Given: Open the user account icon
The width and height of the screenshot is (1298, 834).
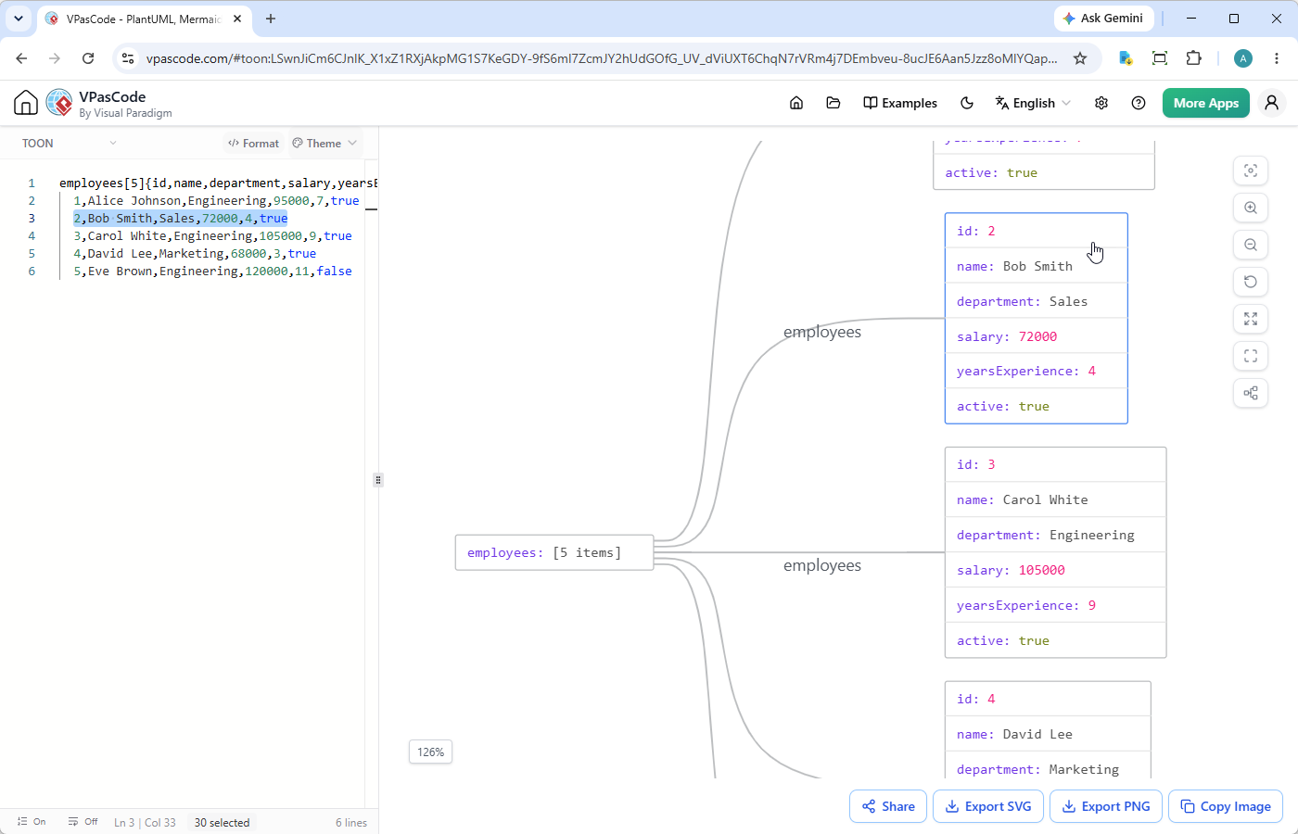Looking at the screenshot, I should (x=1272, y=103).
